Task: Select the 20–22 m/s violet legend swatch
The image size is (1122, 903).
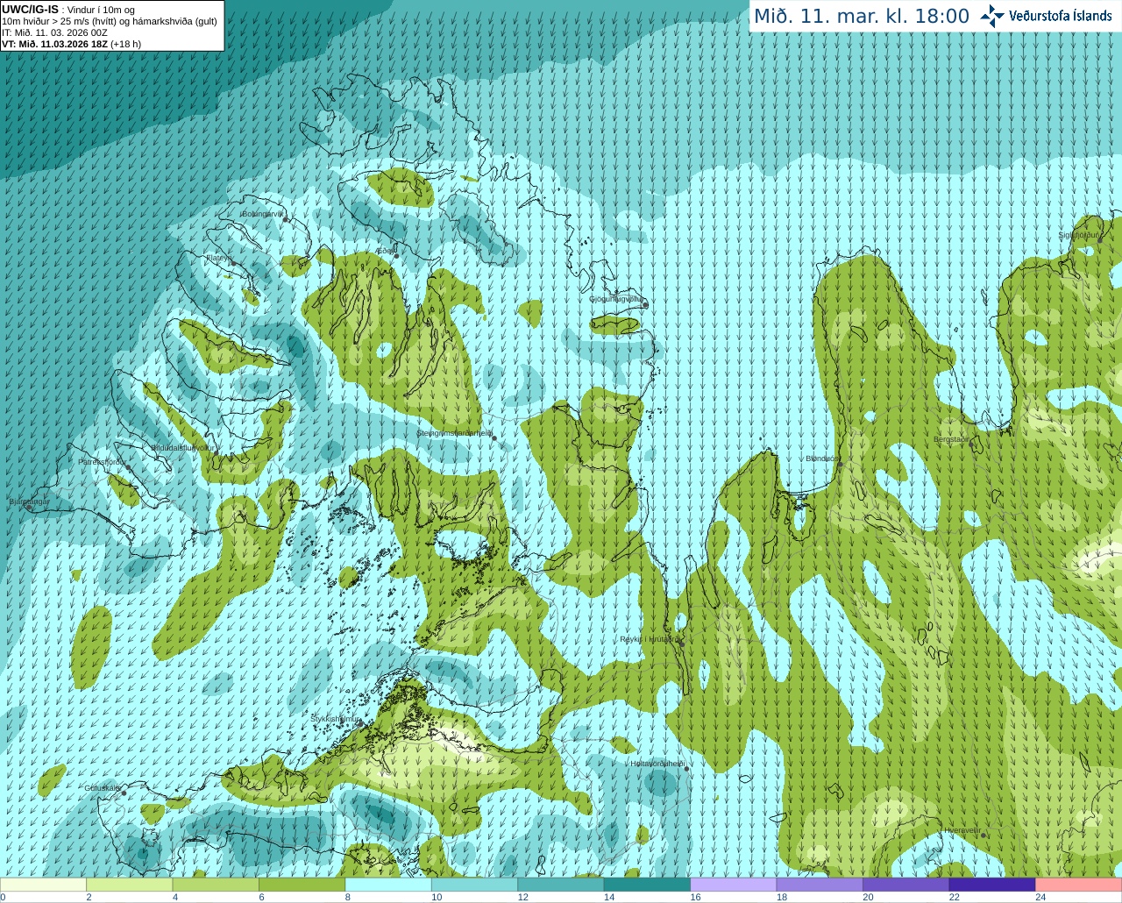Action: (x=906, y=885)
